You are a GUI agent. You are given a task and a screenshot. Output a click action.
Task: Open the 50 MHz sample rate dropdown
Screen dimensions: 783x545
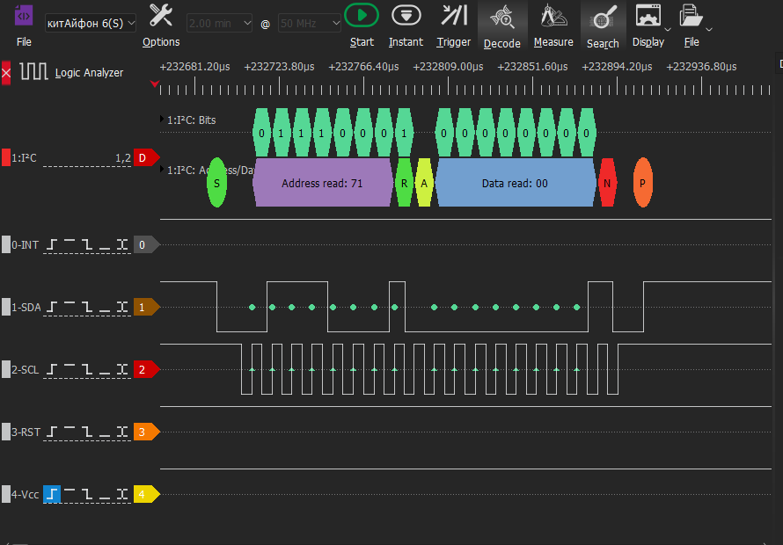click(310, 23)
